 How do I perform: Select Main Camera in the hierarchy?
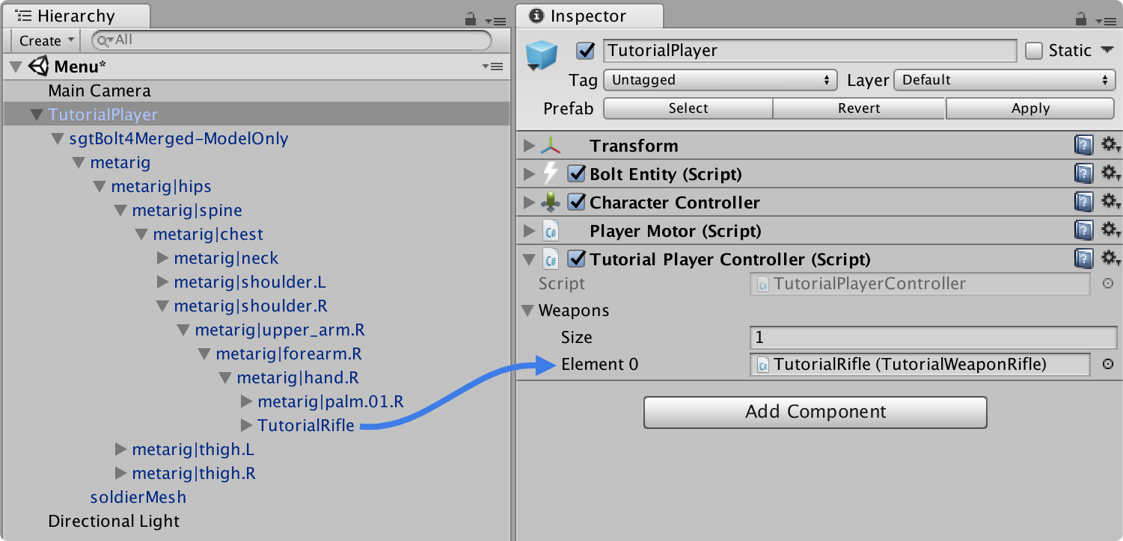coord(100,91)
